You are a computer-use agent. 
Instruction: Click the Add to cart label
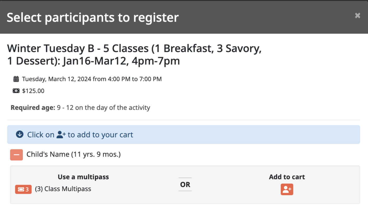click(287, 177)
